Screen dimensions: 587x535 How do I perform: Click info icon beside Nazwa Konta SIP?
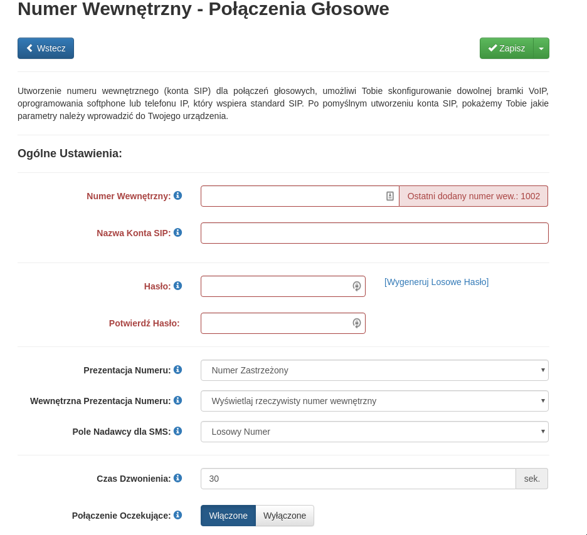click(x=177, y=232)
